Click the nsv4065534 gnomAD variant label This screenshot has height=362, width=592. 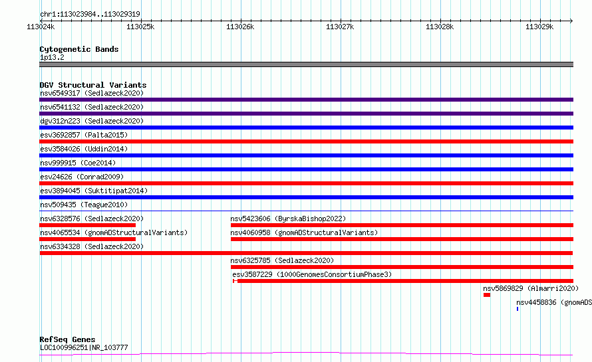[114, 232]
